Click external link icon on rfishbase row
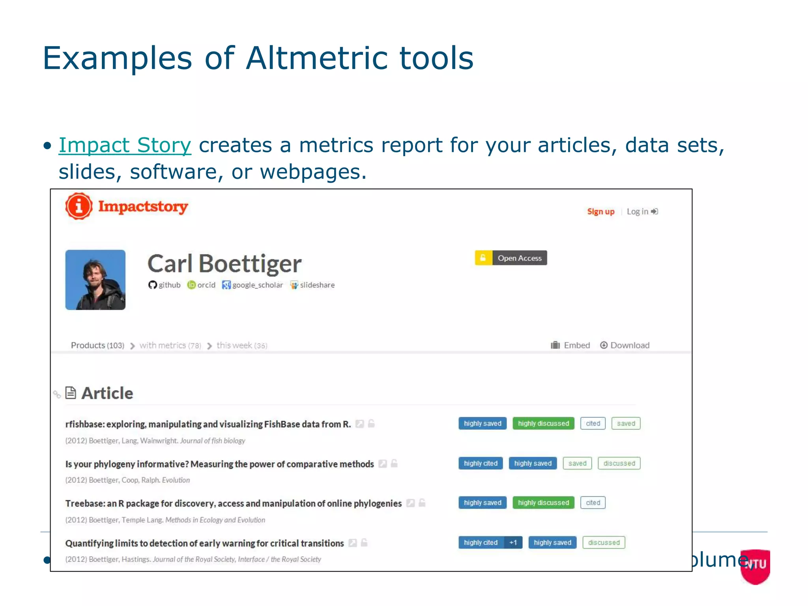The width and height of the screenshot is (808, 606). pyautogui.click(x=359, y=424)
